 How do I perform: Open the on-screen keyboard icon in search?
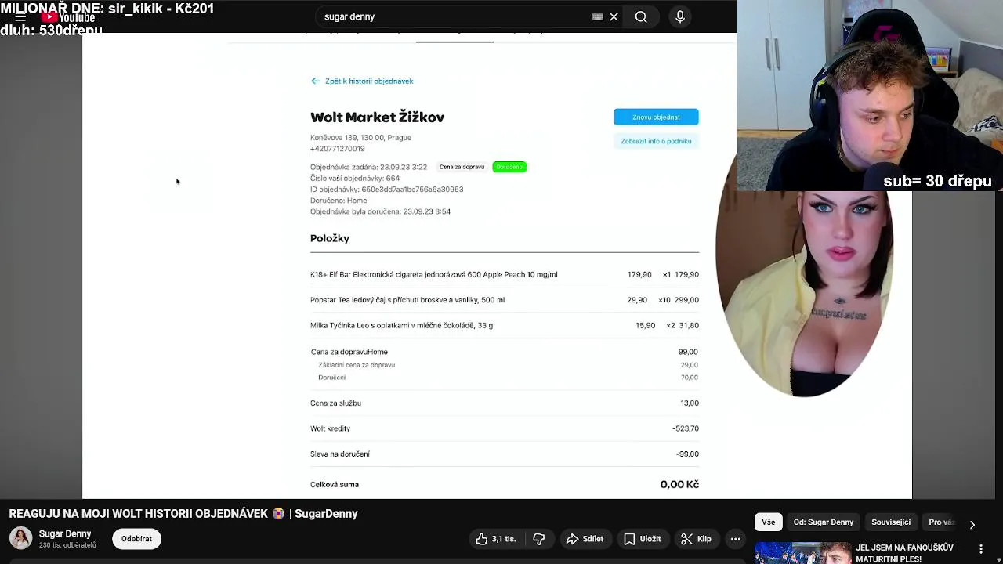coord(598,16)
